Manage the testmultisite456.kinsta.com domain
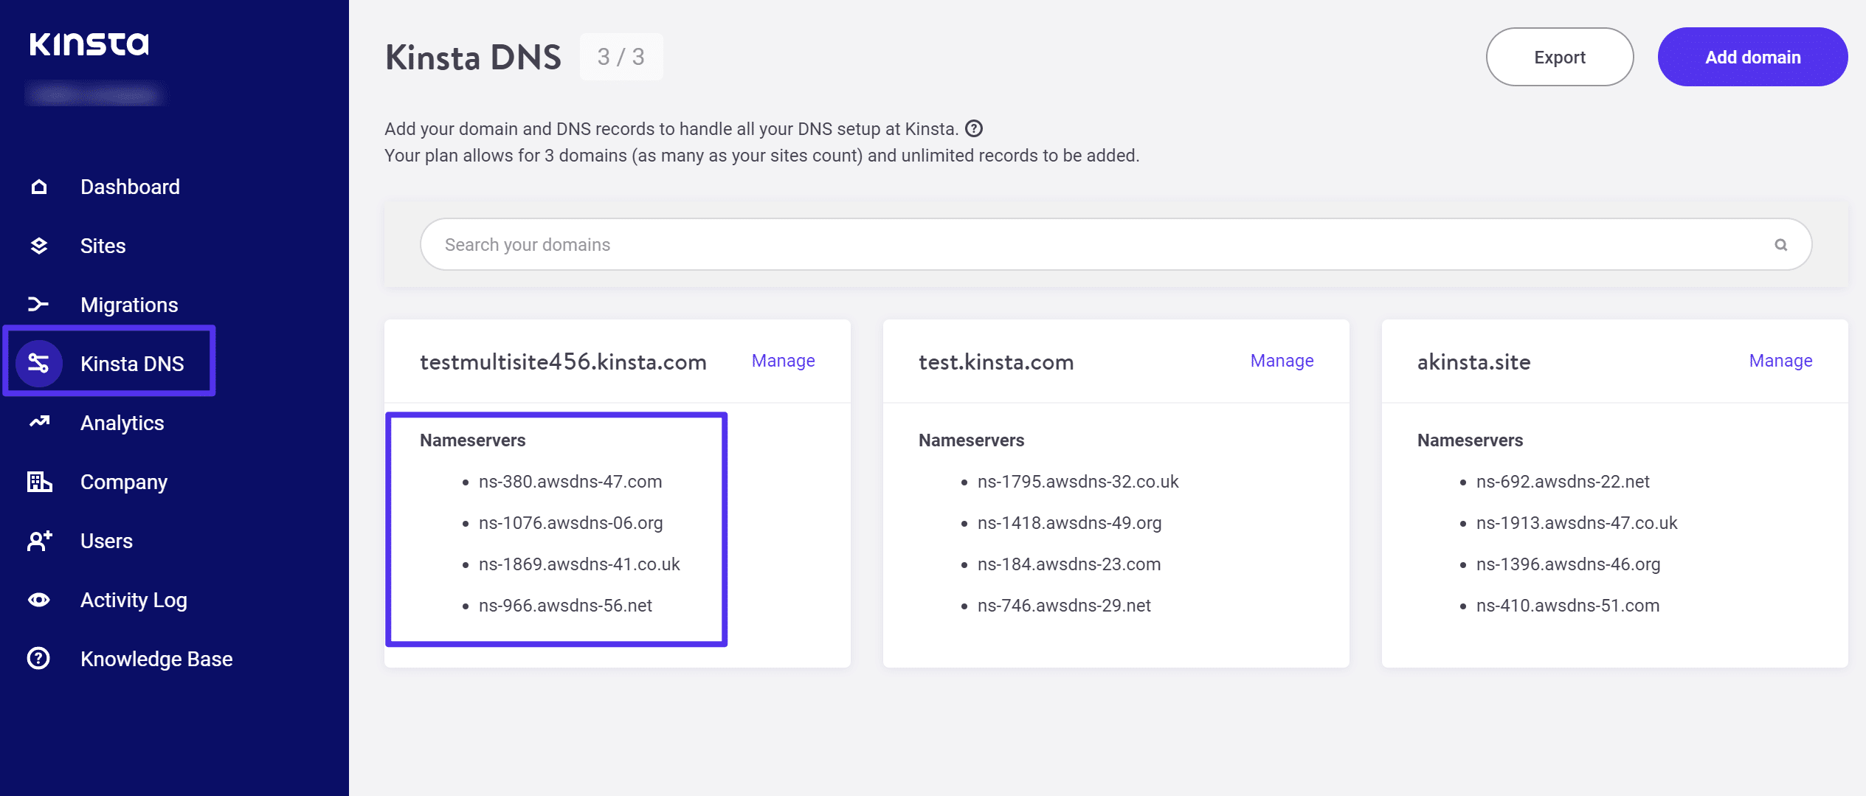Screen dimensions: 1866x796 (782, 361)
